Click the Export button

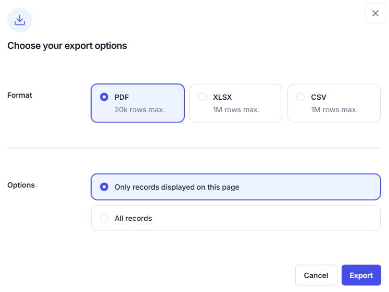(361, 275)
